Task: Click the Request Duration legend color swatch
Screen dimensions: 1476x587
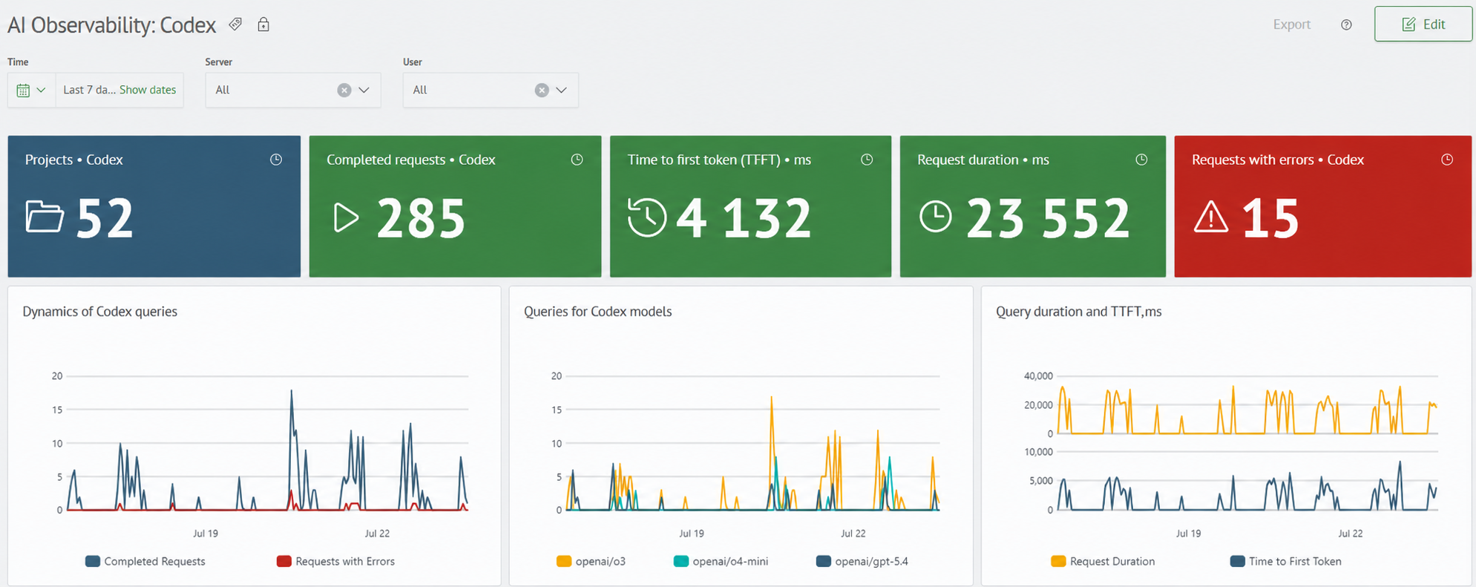Action: click(x=1058, y=561)
